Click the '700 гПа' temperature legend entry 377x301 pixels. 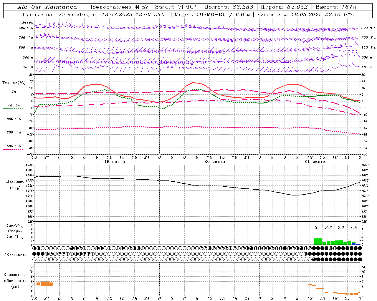coord(14,132)
